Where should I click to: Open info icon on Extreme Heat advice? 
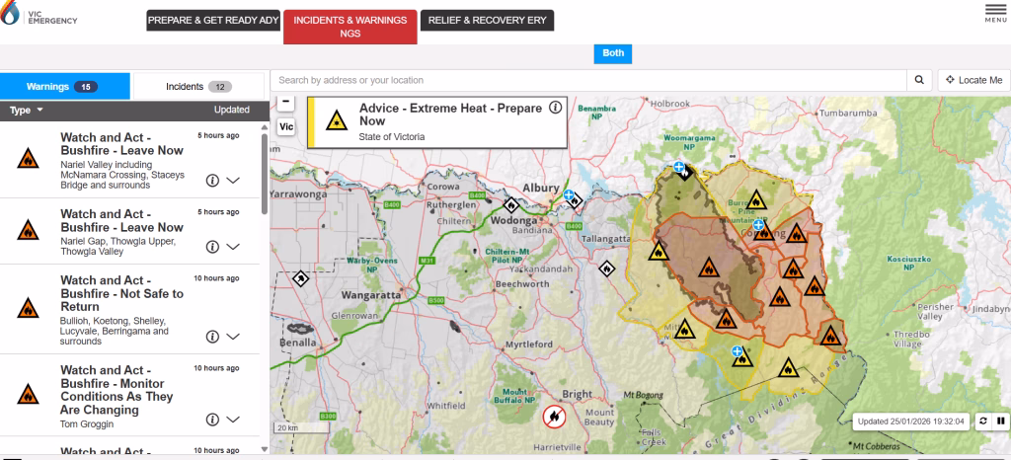[x=555, y=108]
